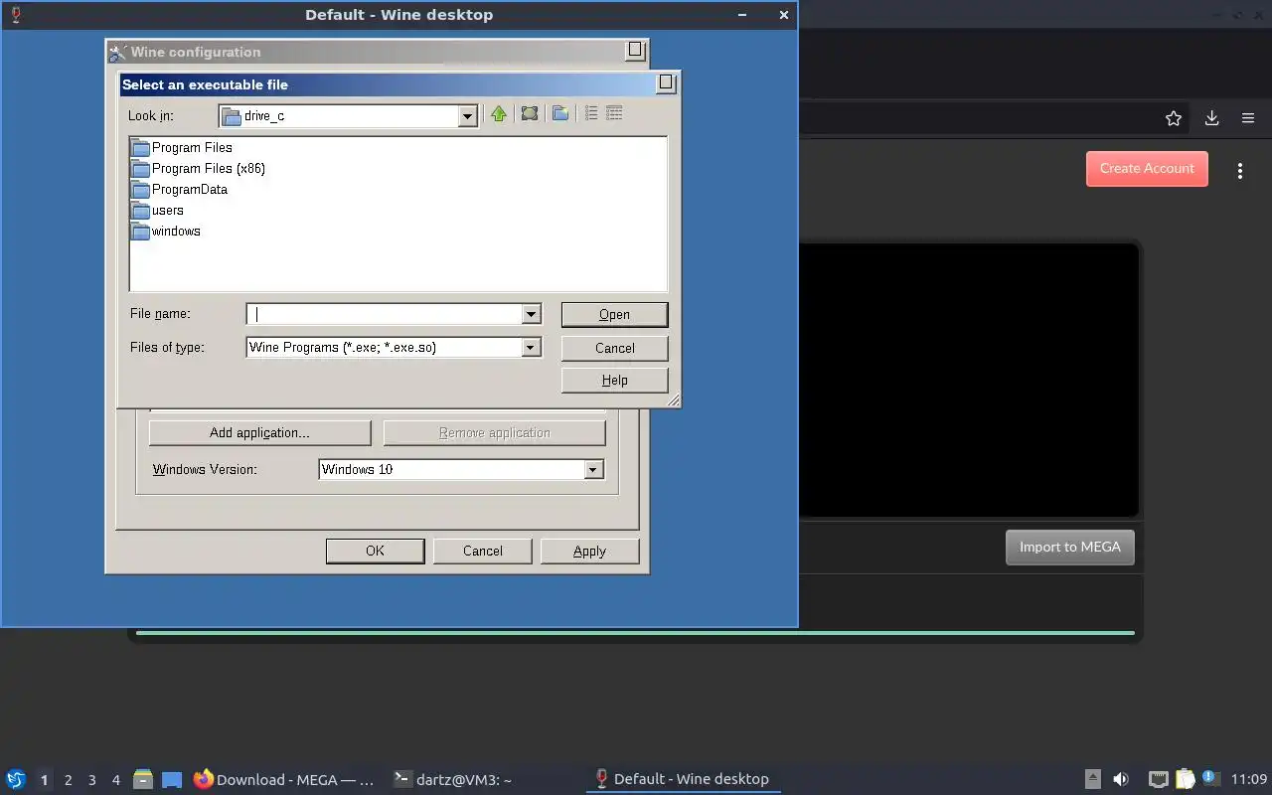Select the Program Files folder

(182, 147)
